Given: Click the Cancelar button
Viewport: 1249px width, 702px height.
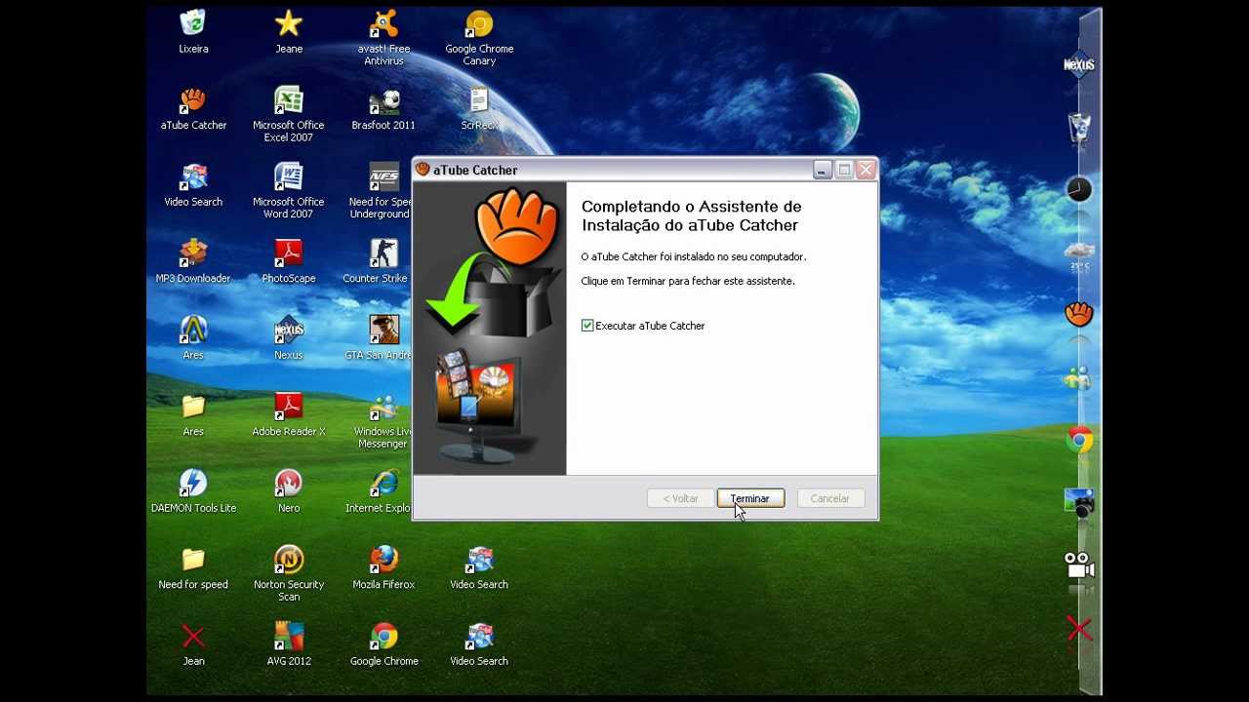Looking at the screenshot, I should point(829,498).
